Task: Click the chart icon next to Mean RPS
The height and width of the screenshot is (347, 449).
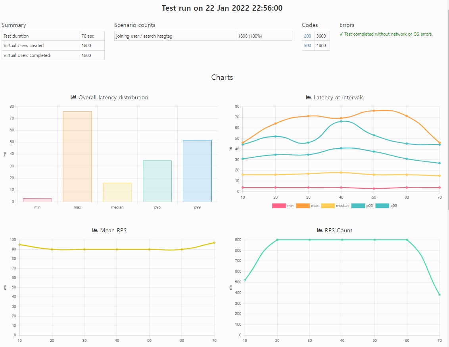Action: point(95,230)
